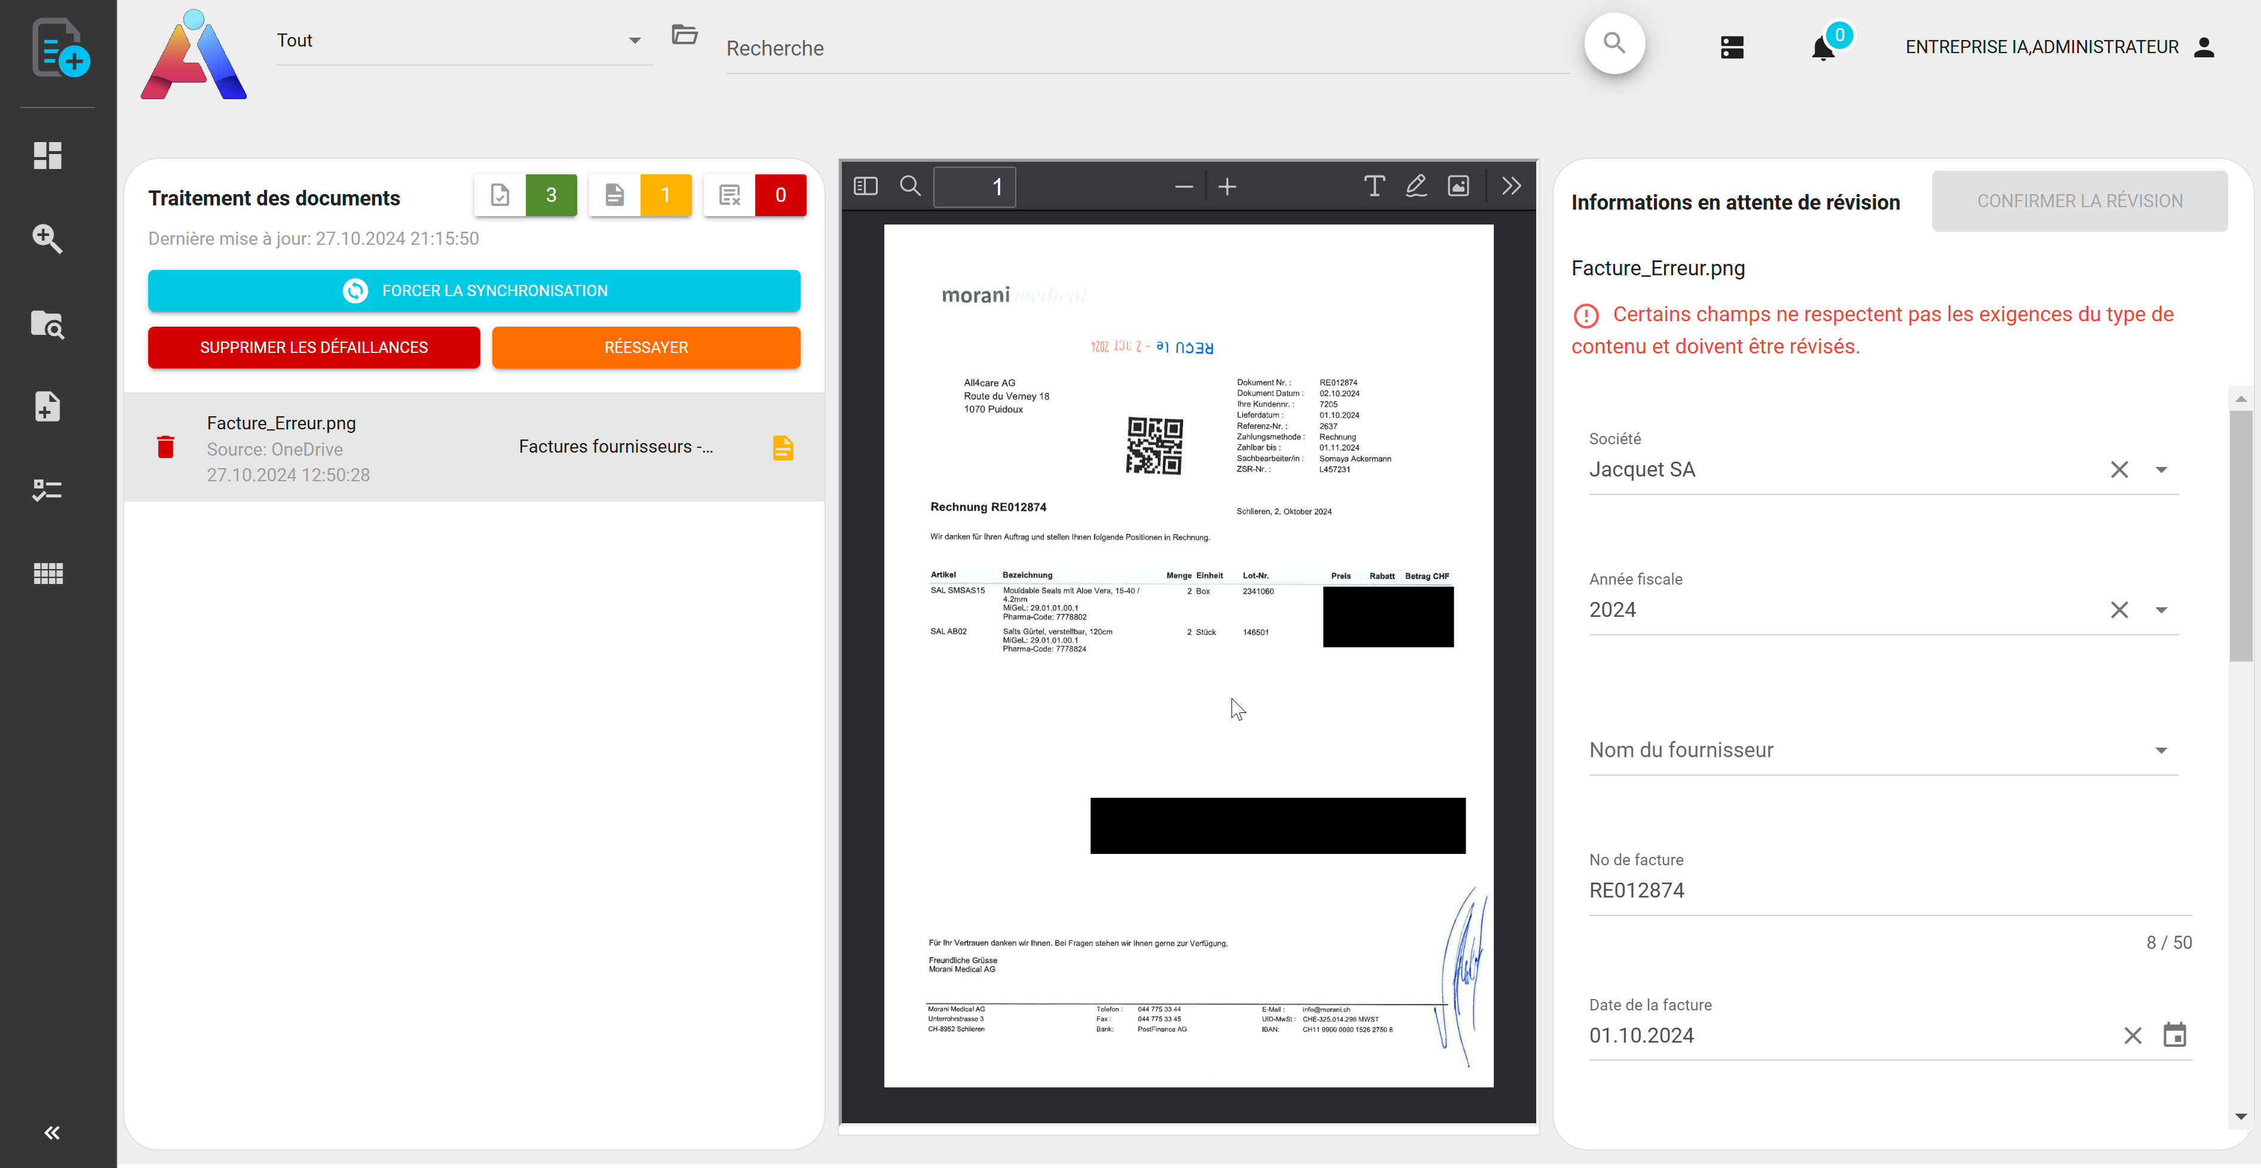Open the folder search sidebar icon
Viewport: 2261px width, 1168px height.
47,324
